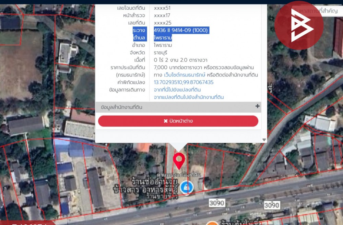343x225 pixels.
Task: Open the เว็บไซต์กรมธนารักษ์ link
Action: pyautogui.click(x=184, y=75)
